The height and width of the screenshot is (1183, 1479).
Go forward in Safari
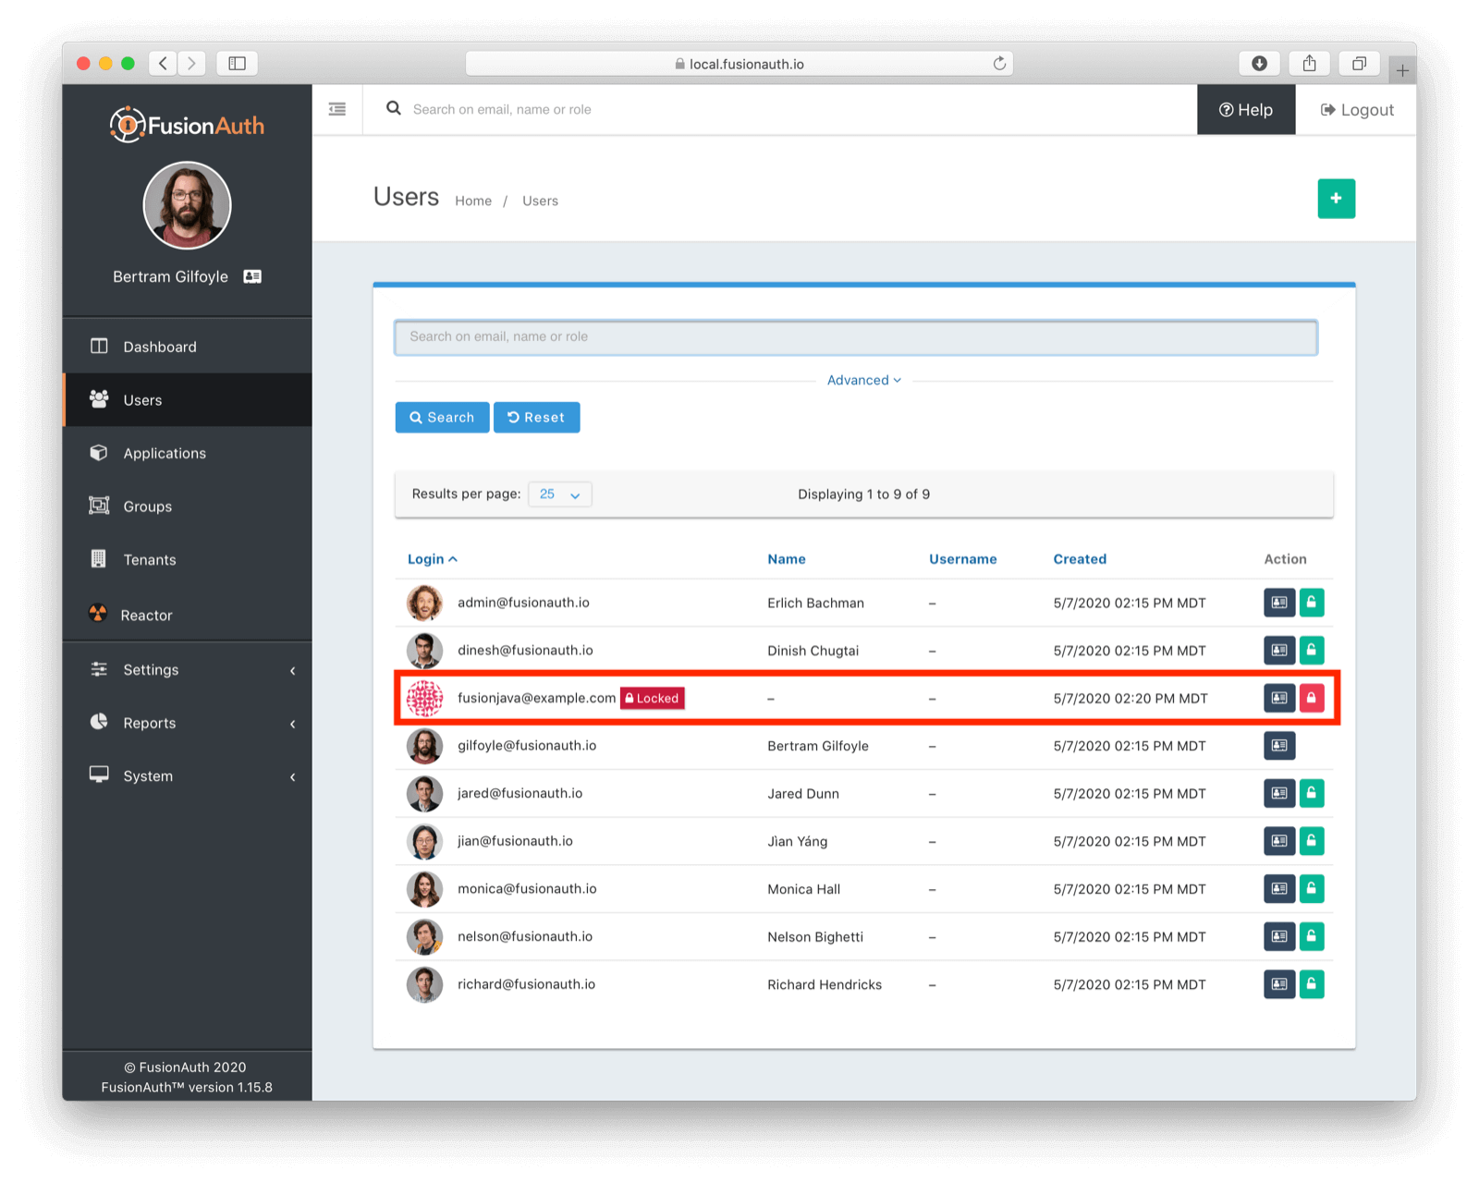191,63
